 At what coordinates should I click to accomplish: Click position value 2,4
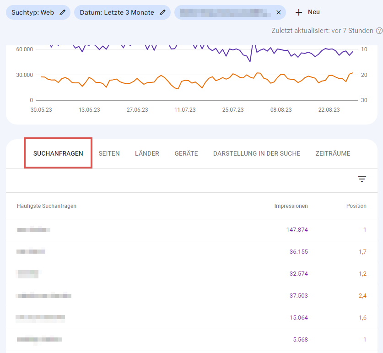pyautogui.click(x=362, y=296)
